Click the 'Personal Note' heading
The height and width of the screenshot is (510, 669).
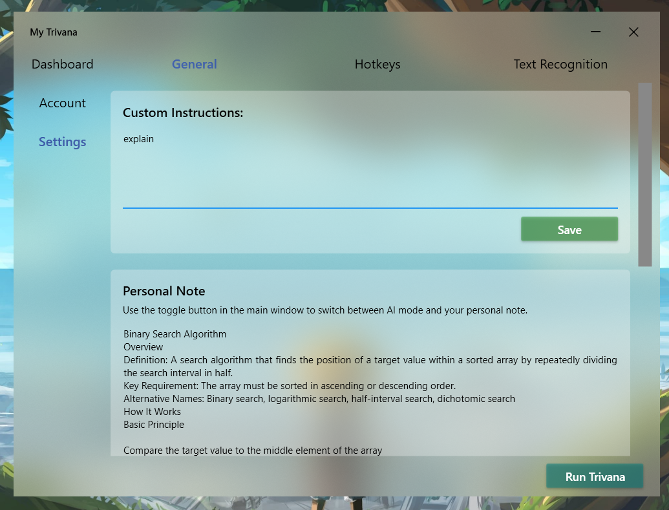coord(164,291)
